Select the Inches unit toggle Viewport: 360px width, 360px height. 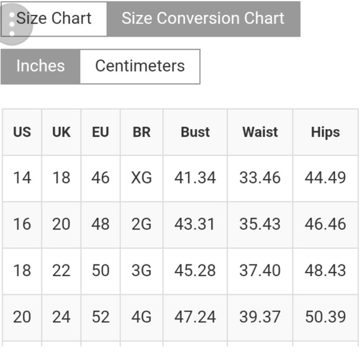(x=40, y=66)
